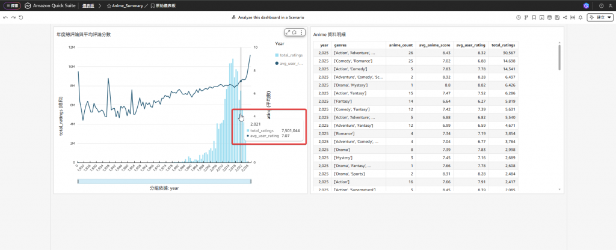Image resolution: width=616 pixels, height=250 pixels.
Task: Click the chart's alert-add icon
Action: point(294,32)
